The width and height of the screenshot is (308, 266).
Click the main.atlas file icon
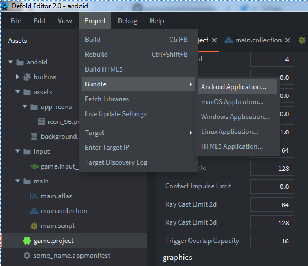[x=34, y=196]
